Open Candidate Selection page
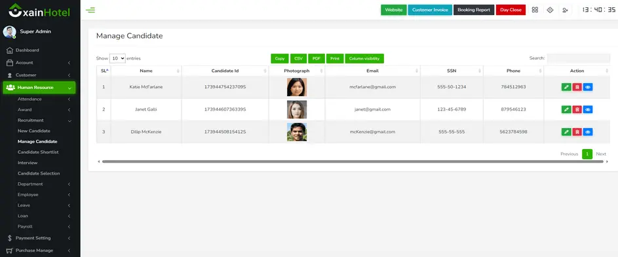Screen dimensions: 618x257 pos(39,173)
